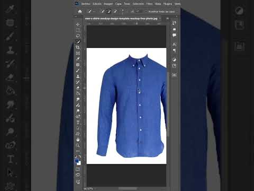The width and height of the screenshot is (254, 191).
Task: Pick the blue foreground color swatch
Action: [77, 161]
